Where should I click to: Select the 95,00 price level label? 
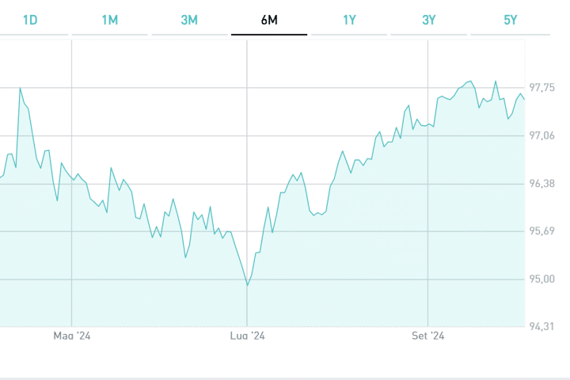[x=541, y=279]
